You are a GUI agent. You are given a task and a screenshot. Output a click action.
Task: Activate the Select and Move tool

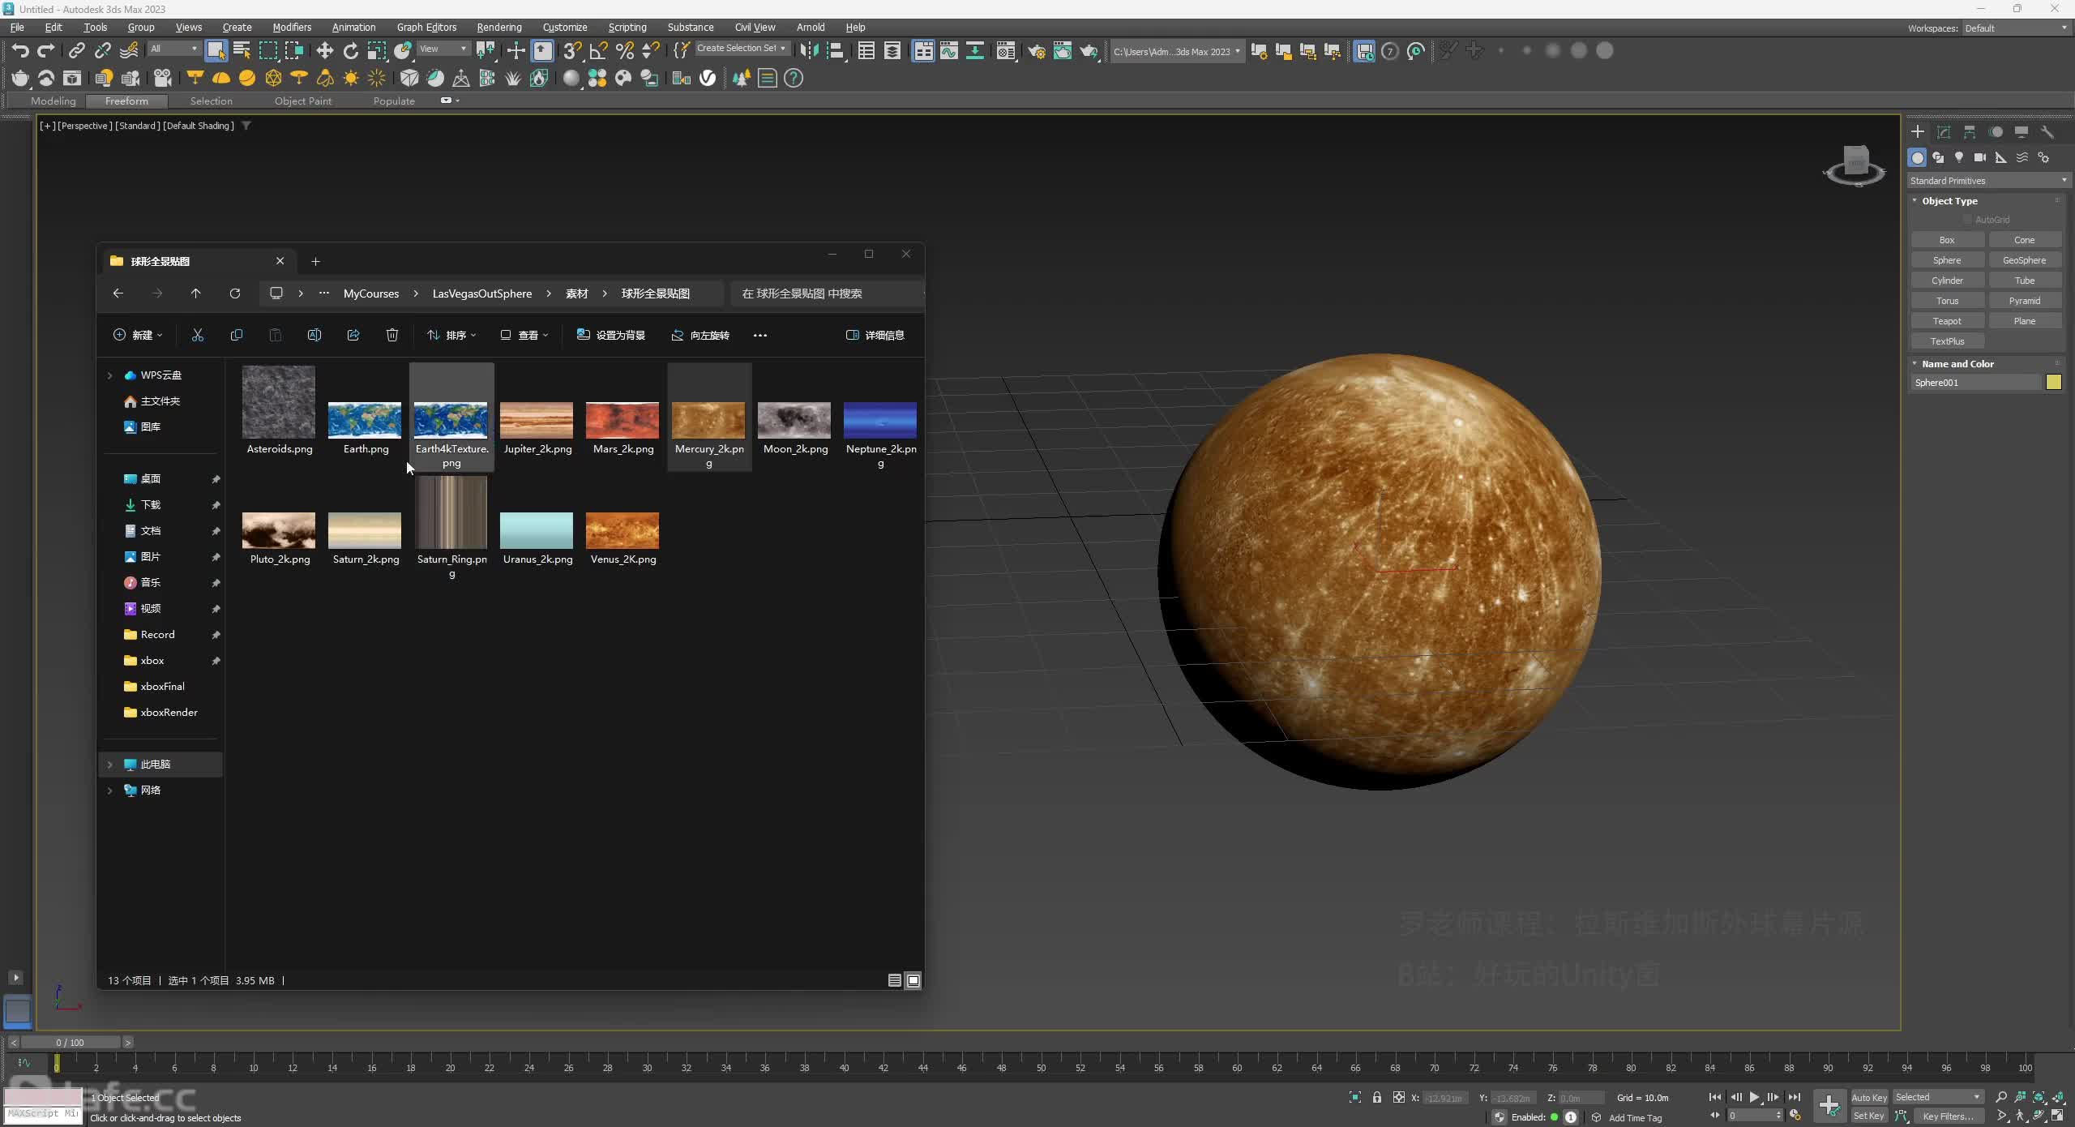[324, 51]
